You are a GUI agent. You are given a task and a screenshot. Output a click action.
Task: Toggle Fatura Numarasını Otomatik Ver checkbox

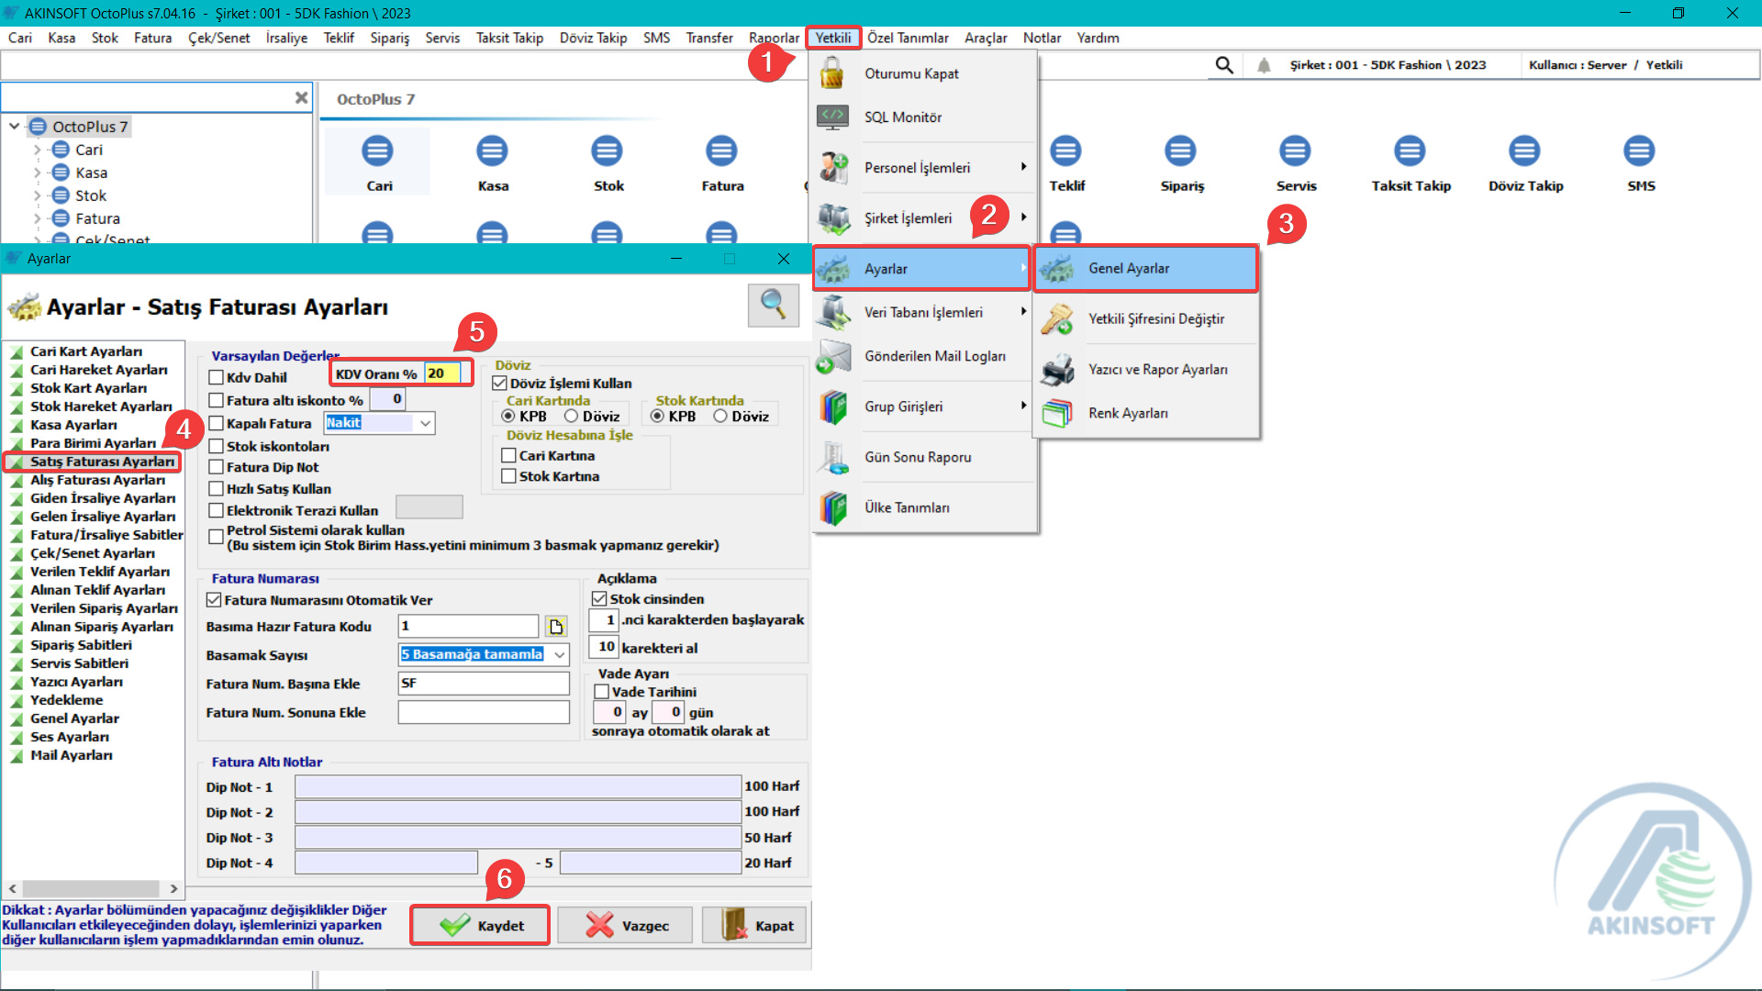click(214, 600)
